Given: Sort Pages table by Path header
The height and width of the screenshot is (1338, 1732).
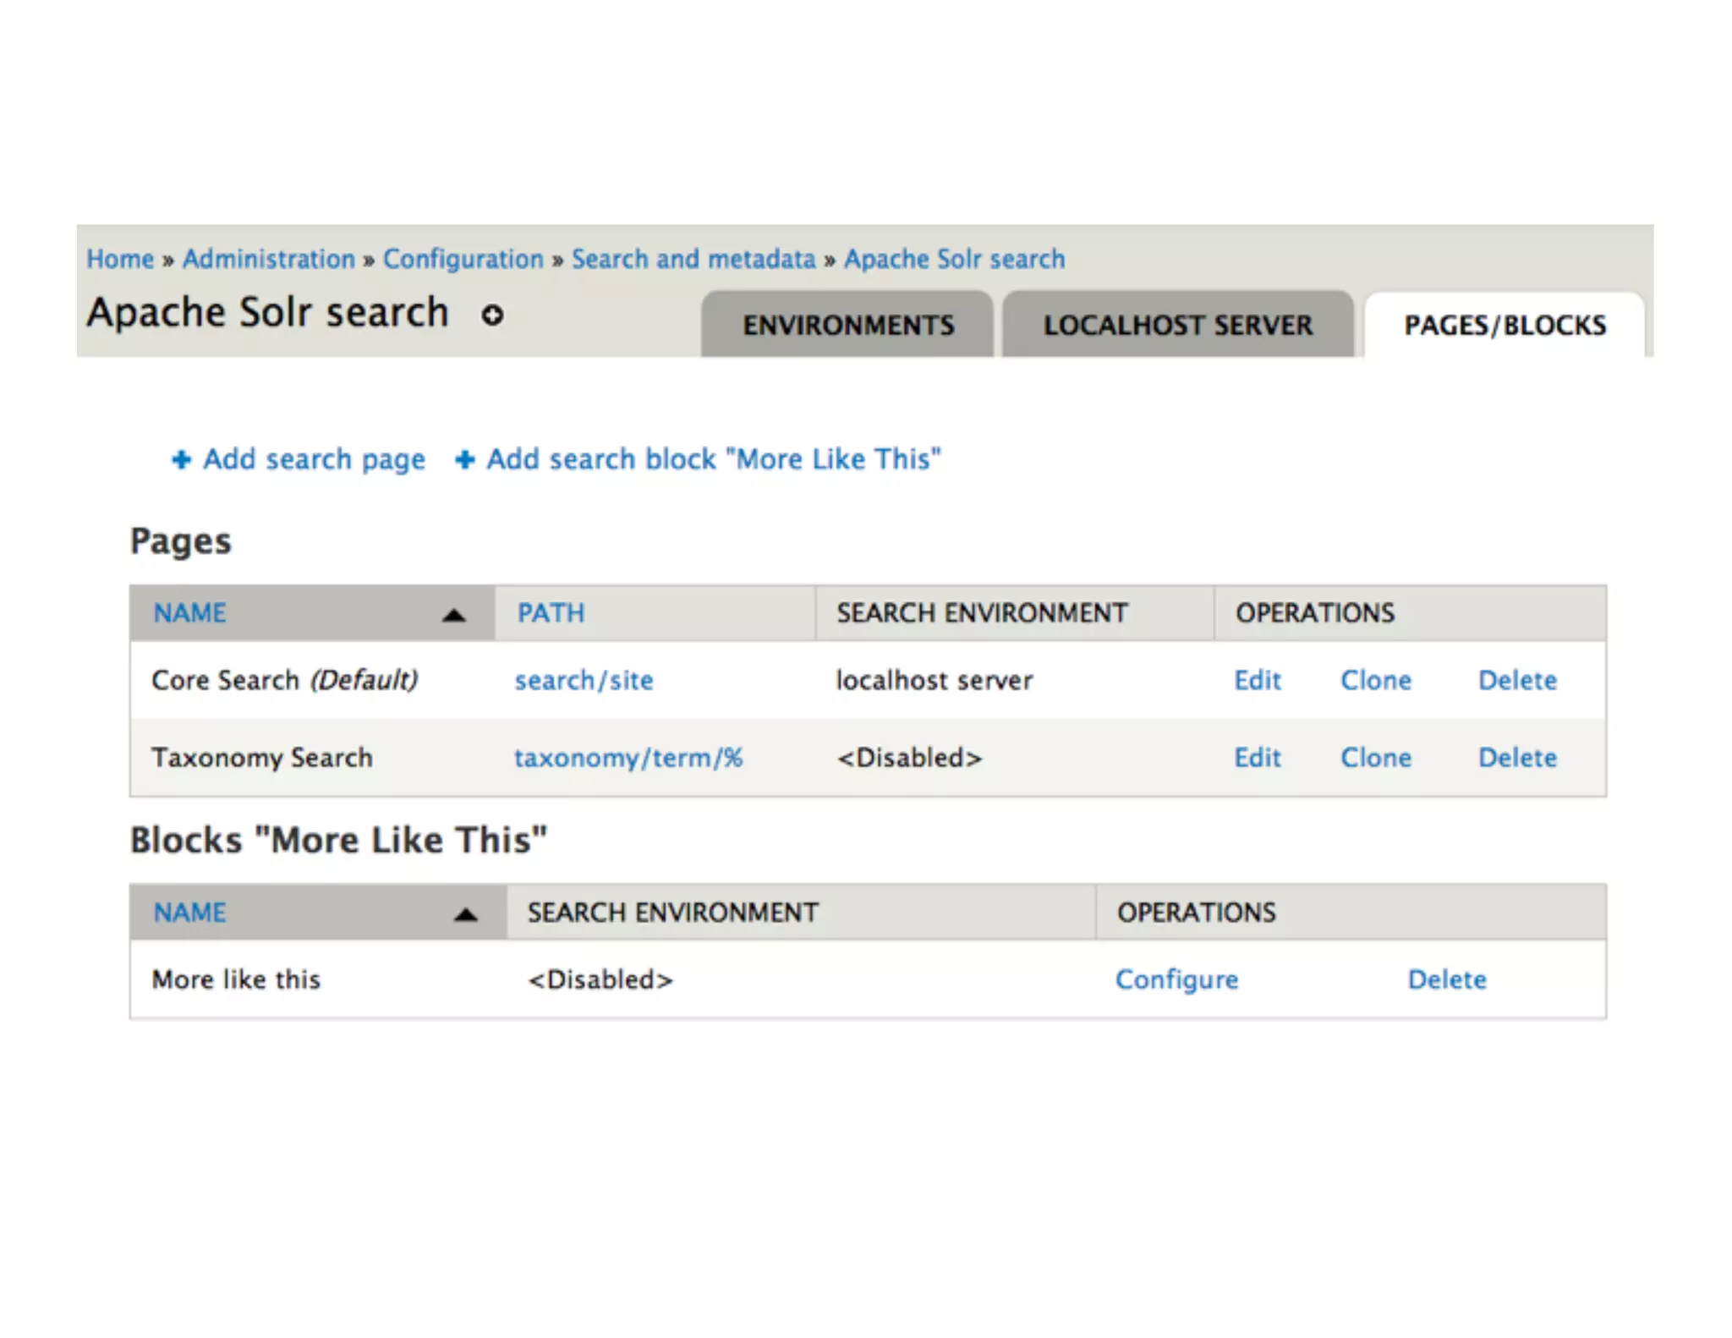Looking at the screenshot, I should coord(551,612).
